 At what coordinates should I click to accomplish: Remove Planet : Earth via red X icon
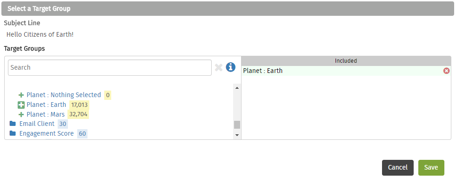446,71
